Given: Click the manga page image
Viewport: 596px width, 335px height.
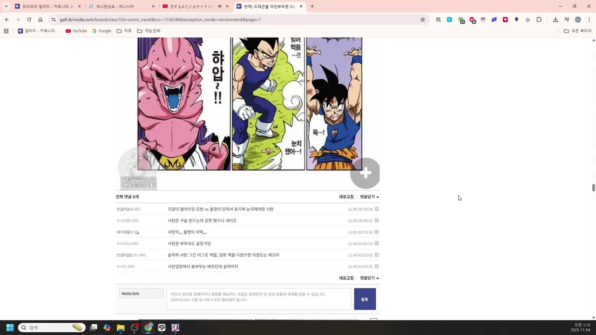Looking at the screenshot, I should (250, 104).
